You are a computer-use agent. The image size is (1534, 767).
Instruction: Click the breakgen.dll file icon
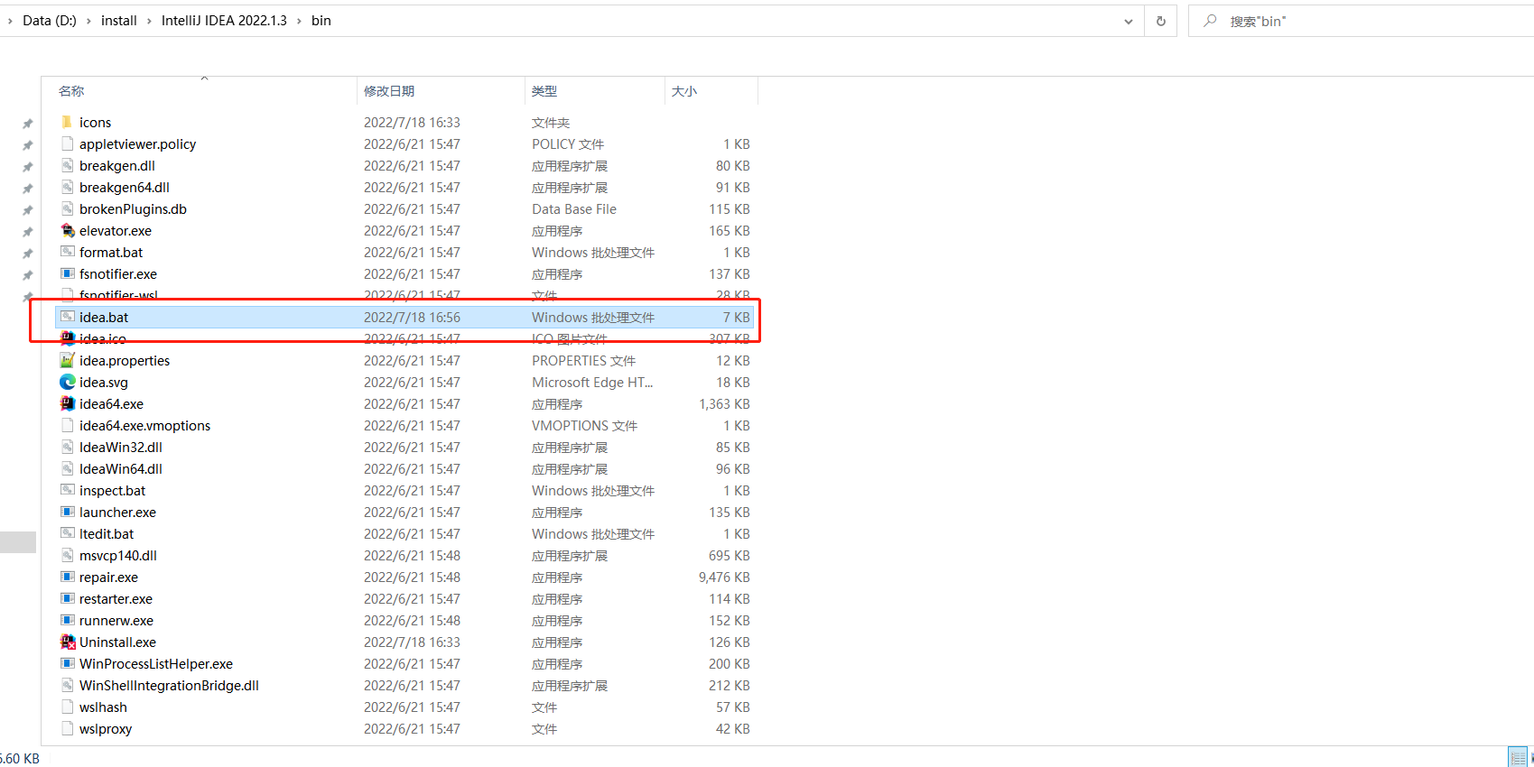click(67, 165)
